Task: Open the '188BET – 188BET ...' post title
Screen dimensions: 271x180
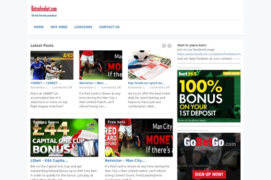Action: (x=46, y=83)
